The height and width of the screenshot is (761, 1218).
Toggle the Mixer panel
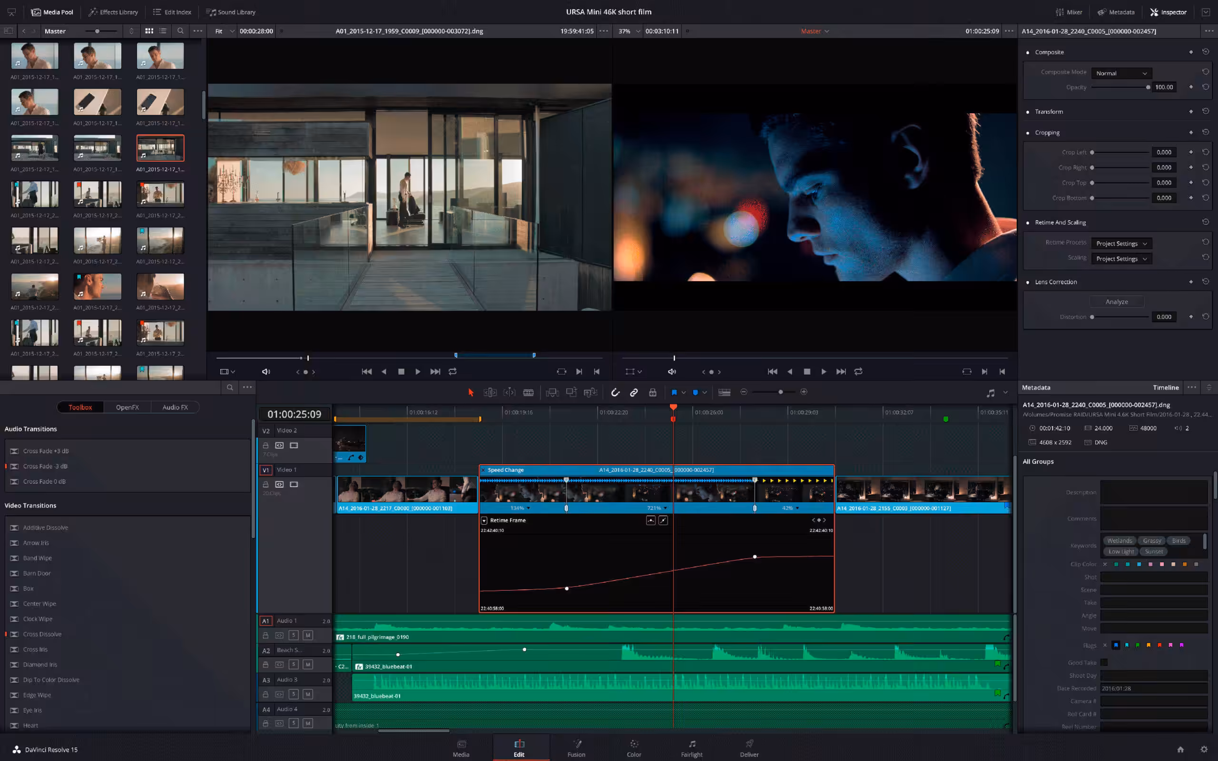tap(1069, 12)
